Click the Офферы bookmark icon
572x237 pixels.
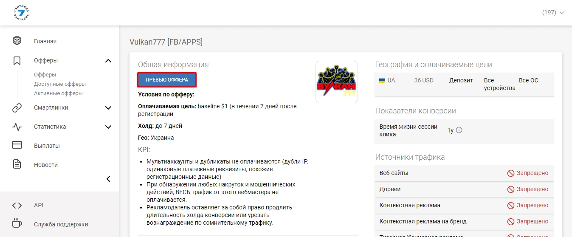pyautogui.click(x=17, y=60)
